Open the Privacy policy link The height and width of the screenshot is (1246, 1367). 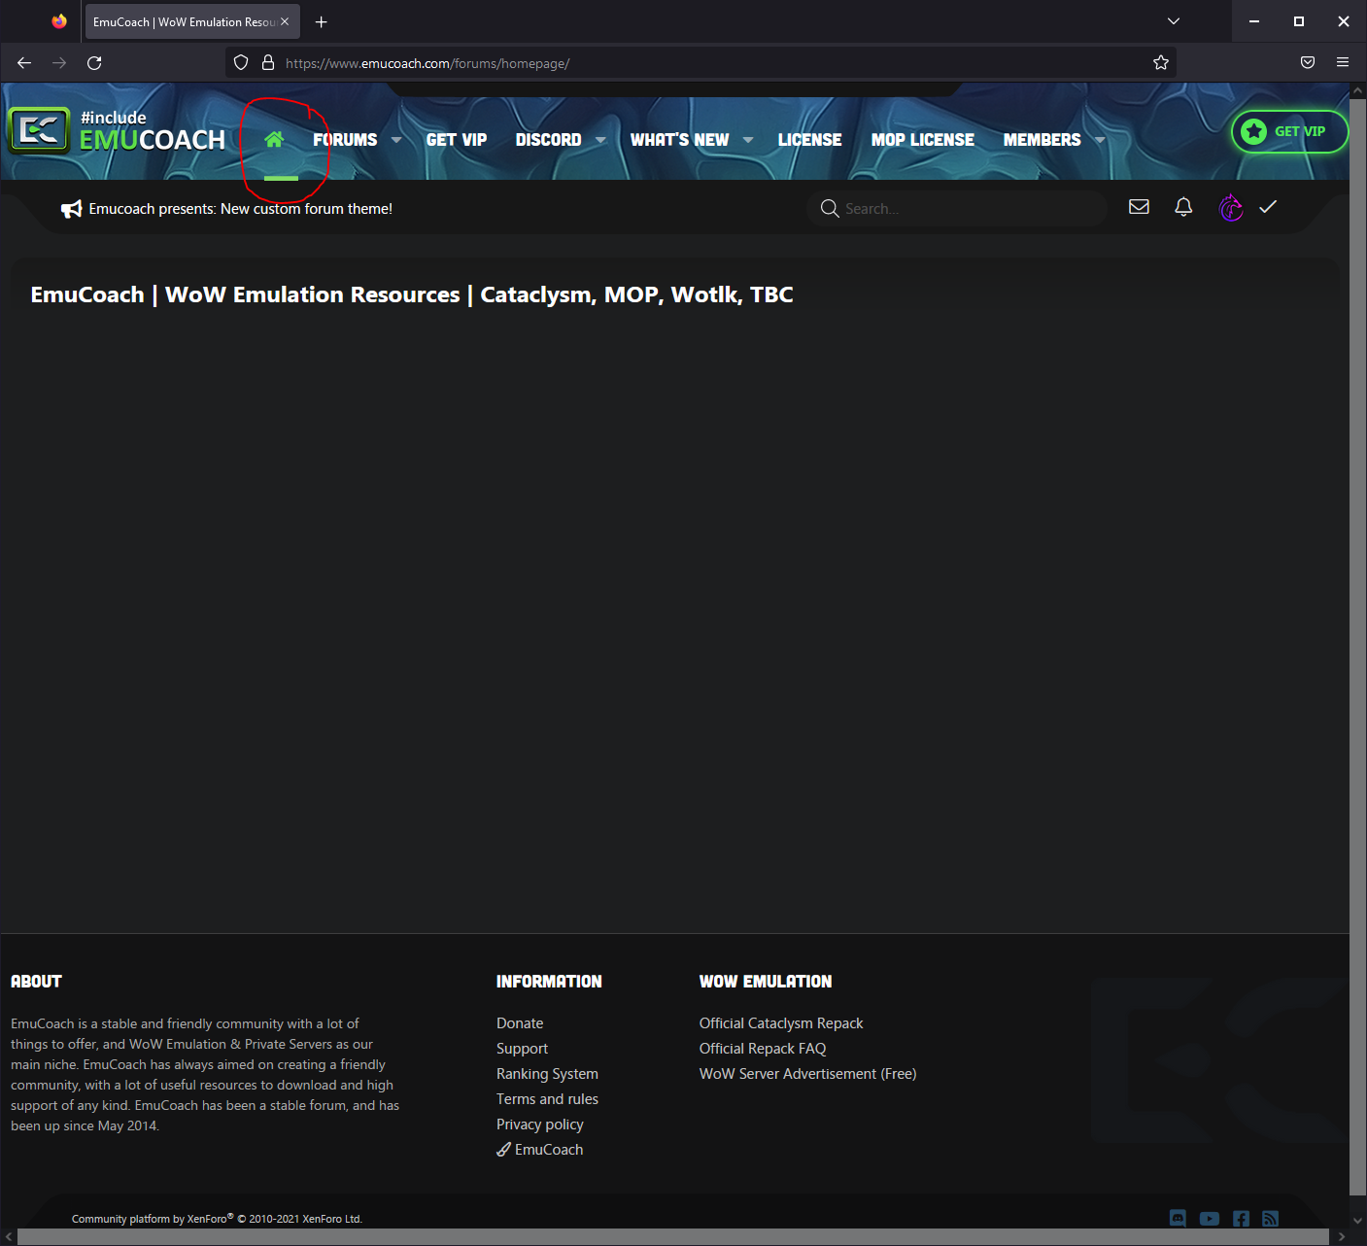(539, 1125)
